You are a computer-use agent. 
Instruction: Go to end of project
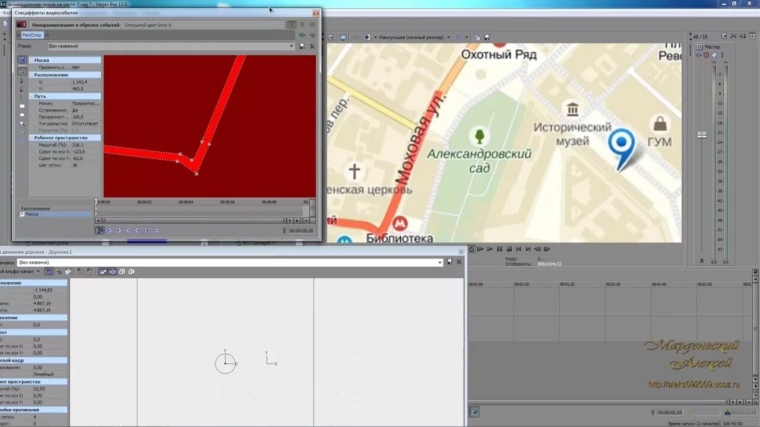tap(528, 249)
